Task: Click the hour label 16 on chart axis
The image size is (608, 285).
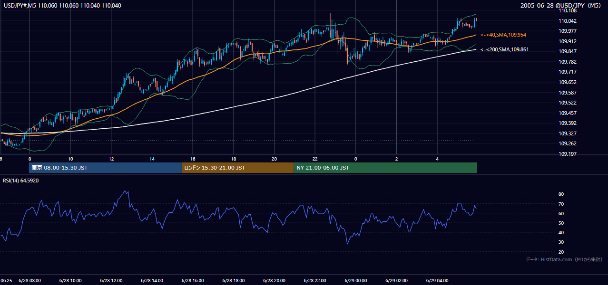Action: pos(193,159)
